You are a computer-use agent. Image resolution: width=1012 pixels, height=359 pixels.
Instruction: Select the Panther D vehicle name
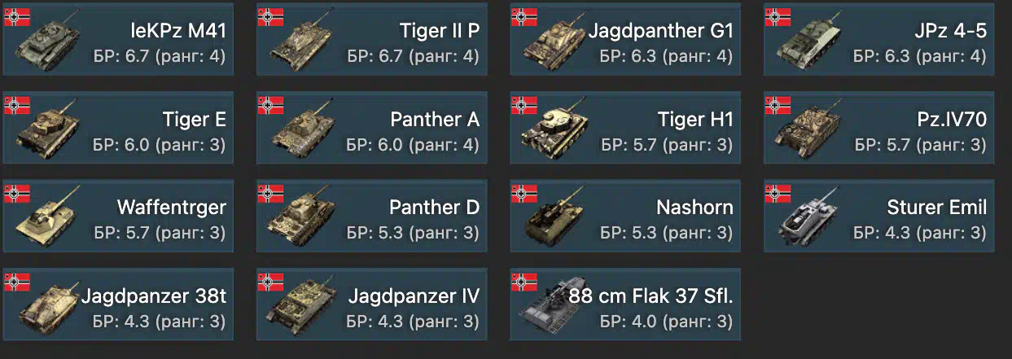(x=434, y=208)
